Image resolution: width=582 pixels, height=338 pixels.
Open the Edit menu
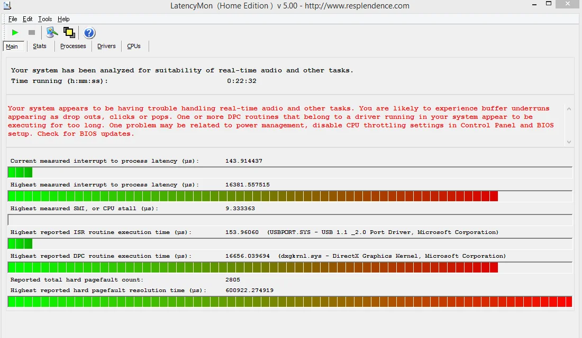pos(28,19)
